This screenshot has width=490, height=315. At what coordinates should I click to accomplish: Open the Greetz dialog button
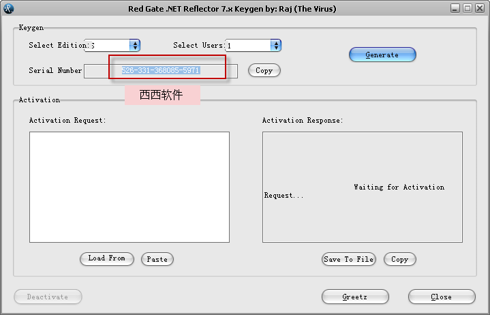[355, 297]
